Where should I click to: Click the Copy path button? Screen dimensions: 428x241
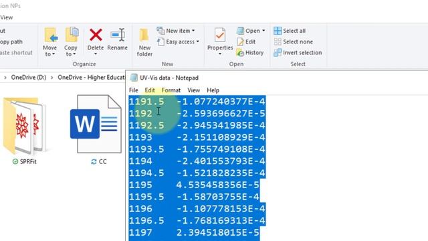point(11,42)
